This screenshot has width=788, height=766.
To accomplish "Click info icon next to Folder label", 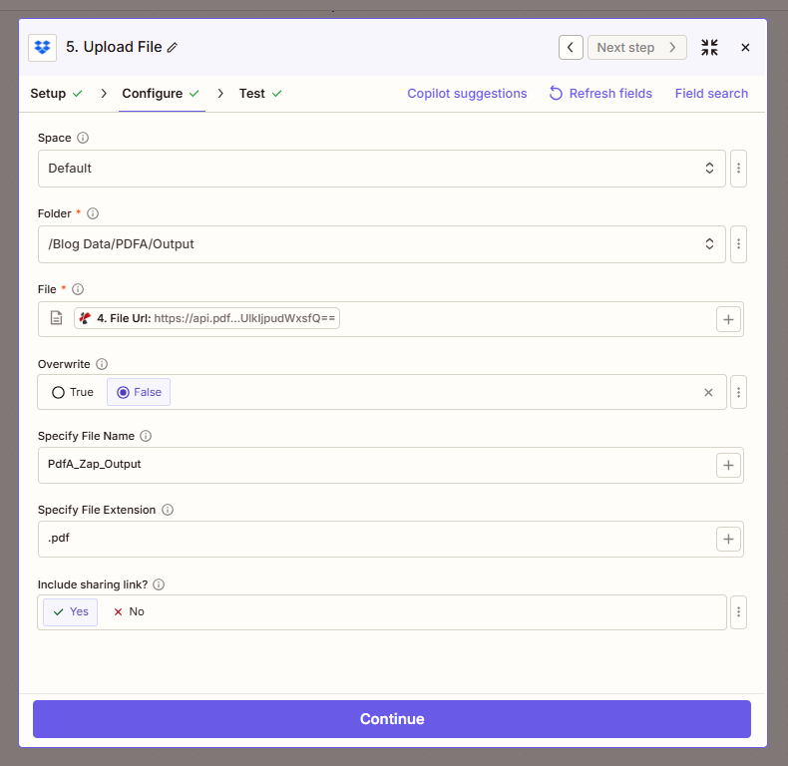I will click(x=93, y=213).
